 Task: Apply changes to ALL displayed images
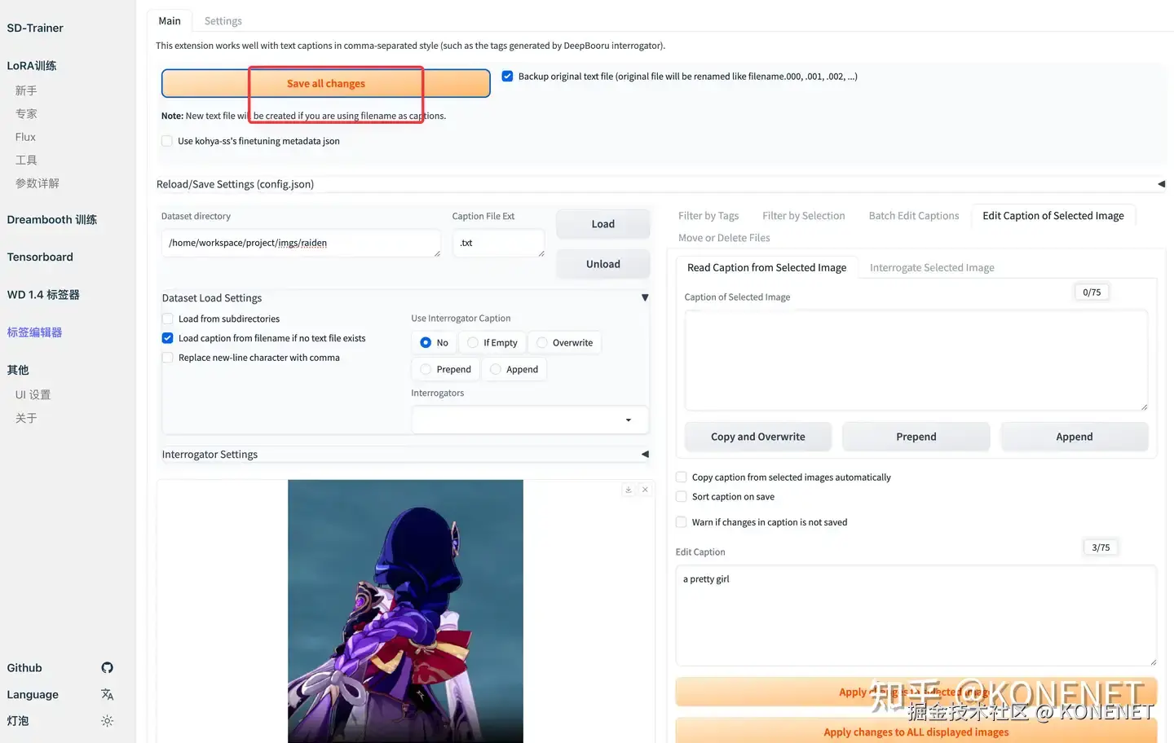[x=916, y=732]
